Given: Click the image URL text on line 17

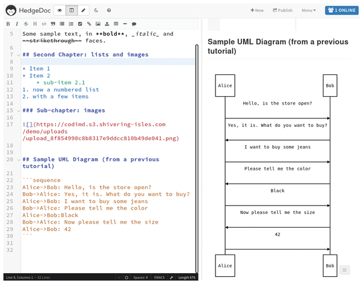Looking at the screenshot, I should click(x=100, y=131).
